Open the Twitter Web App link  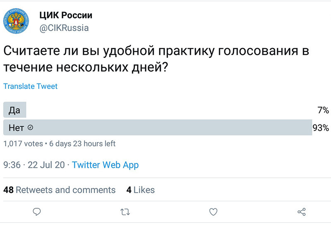coord(105,165)
